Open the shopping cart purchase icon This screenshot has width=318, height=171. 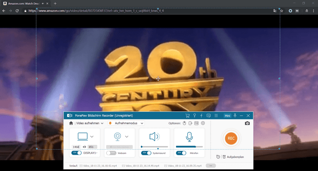pyautogui.click(x=188, y=115)
